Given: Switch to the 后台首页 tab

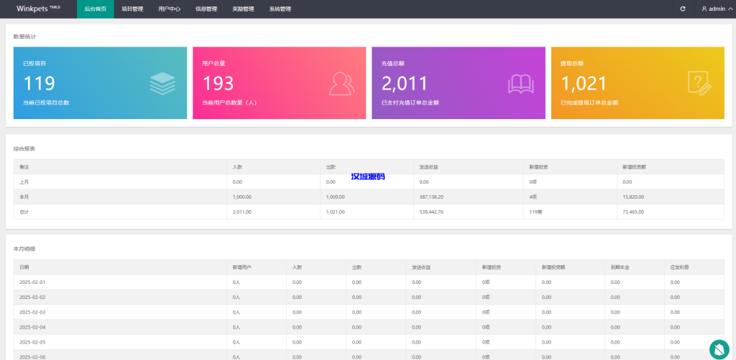Looking at the screenshot, I should pos(95,9).
